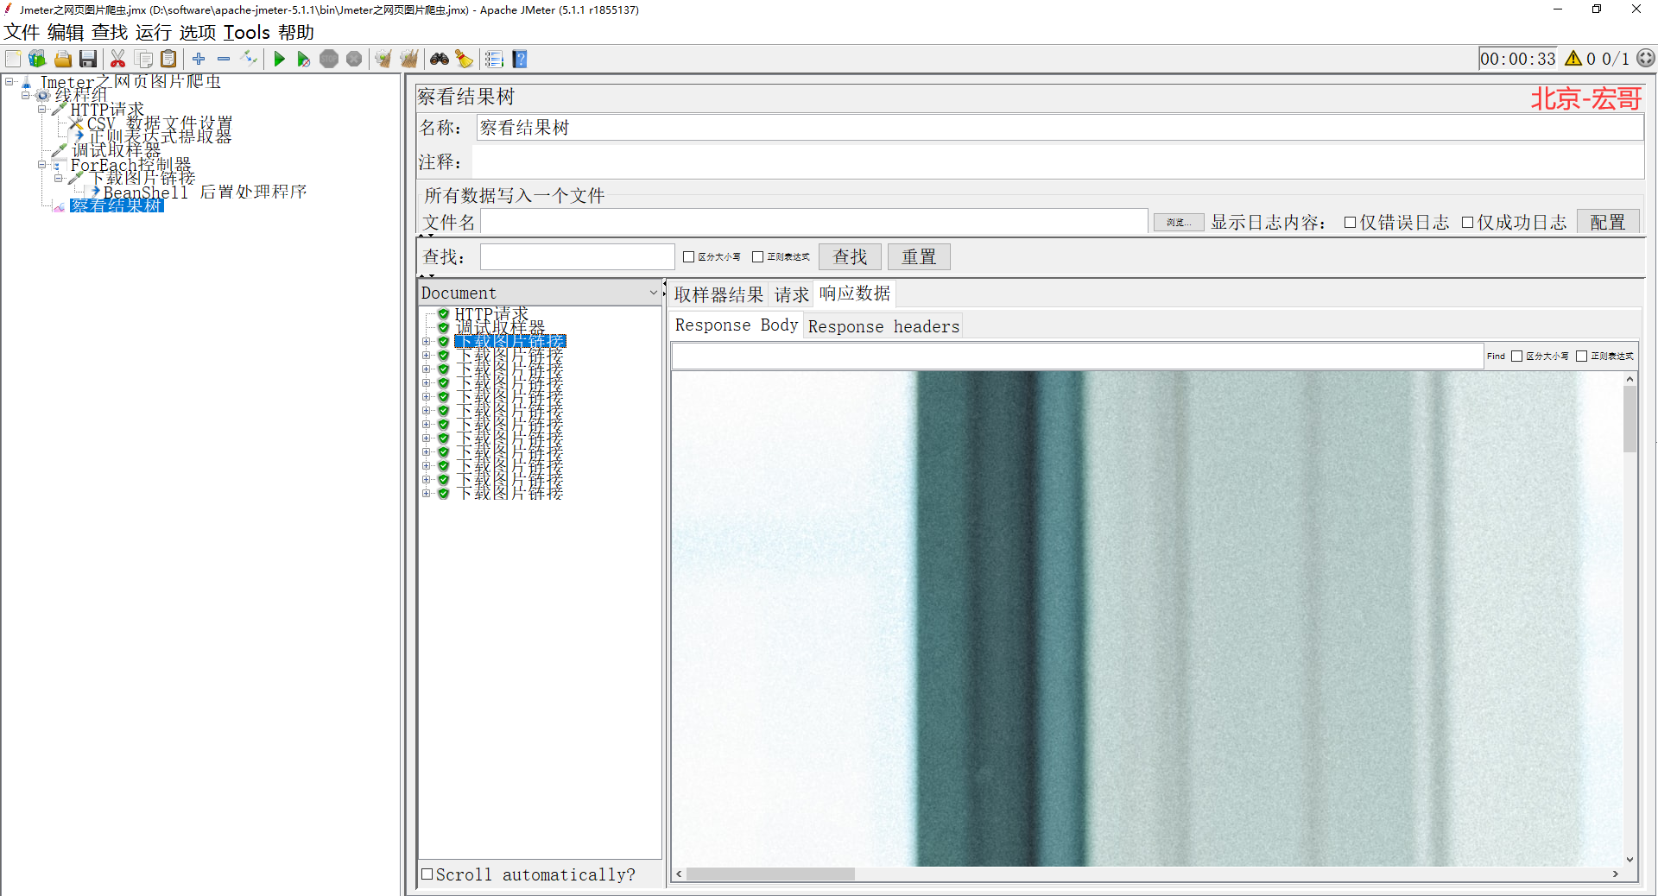Toggle 正则表达式 checkbox beside the Find label
Screen dimensions: 1658x896
tap(1581, 356)
